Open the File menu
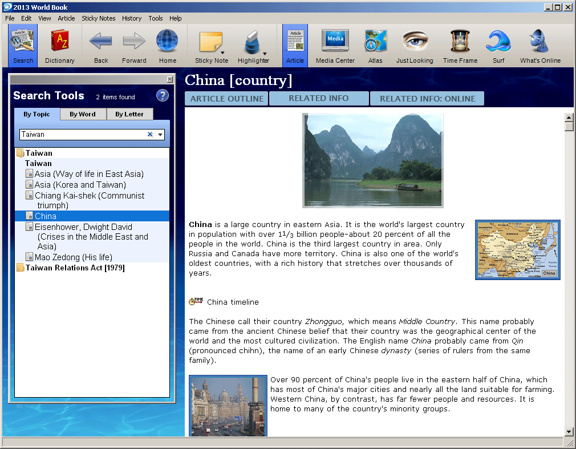This screenshot has width=576, height=449. pos(10,18)
